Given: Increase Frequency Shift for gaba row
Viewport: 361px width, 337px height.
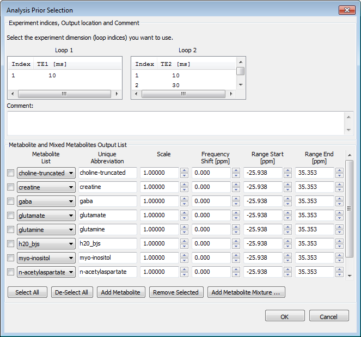Looking at the screenshot, I should click(x=236, y=199).
